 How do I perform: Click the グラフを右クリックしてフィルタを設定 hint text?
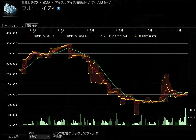75,135
